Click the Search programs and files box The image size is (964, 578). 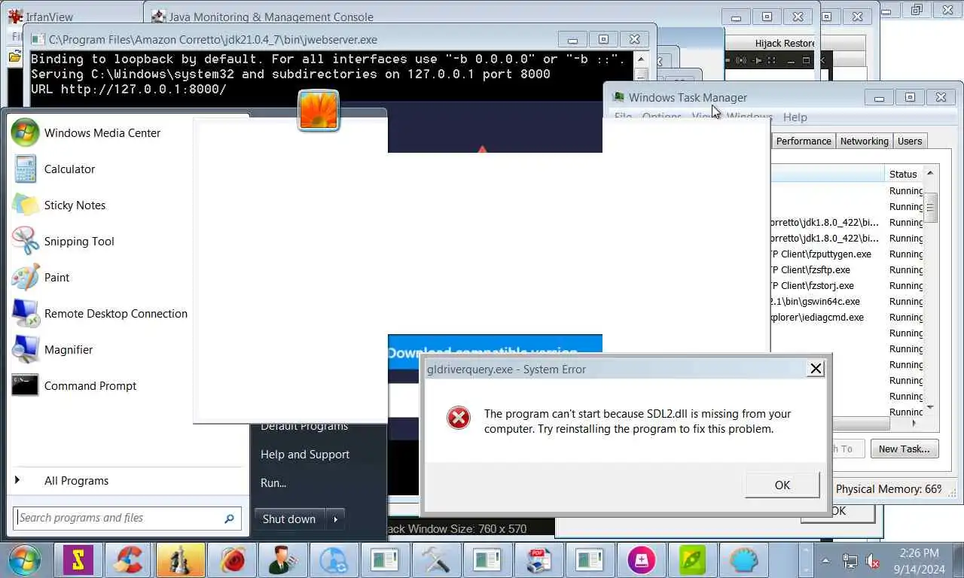pyautogui.click(x=127, y=518)
